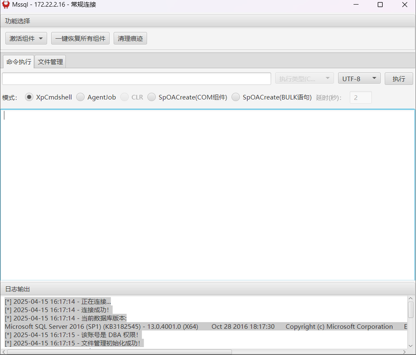
Task: Click the log line 文件管理初始化成功!
Action: click(74, 343)
